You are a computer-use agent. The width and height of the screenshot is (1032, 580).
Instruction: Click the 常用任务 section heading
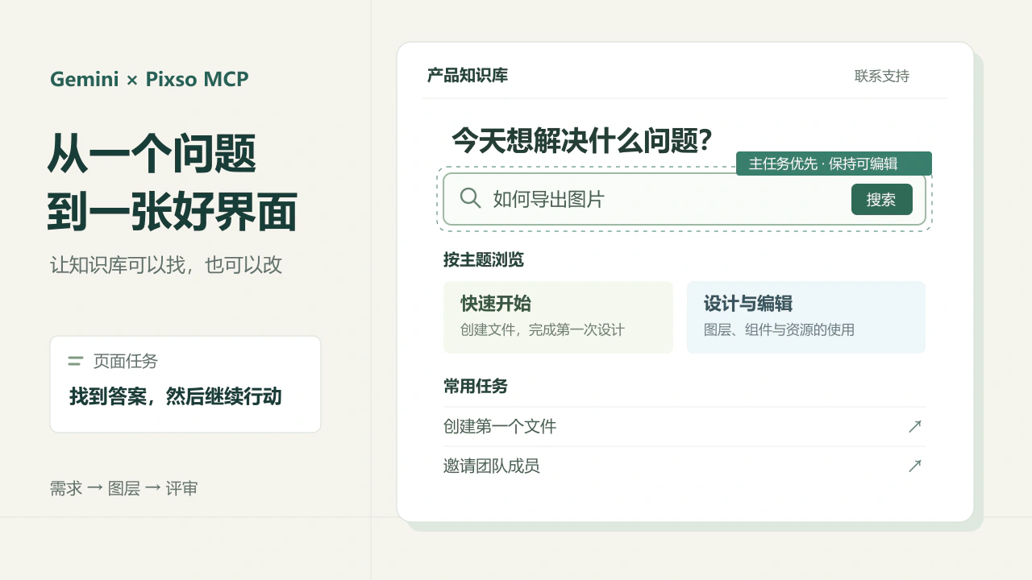pyautogui.click(x=476, y=386)
